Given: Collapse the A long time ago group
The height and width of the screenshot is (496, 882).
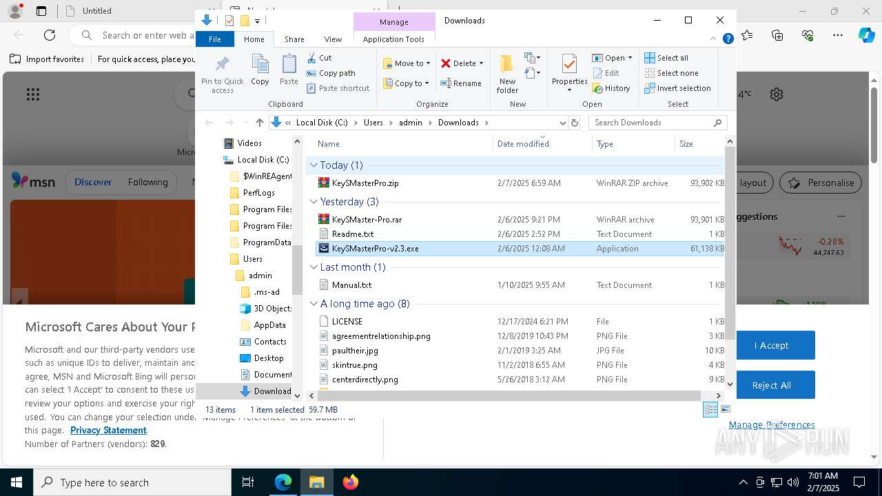Looking at the screenshot, I should (x=314, y=304).
